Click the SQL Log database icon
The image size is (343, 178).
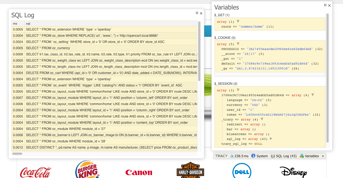273,156
